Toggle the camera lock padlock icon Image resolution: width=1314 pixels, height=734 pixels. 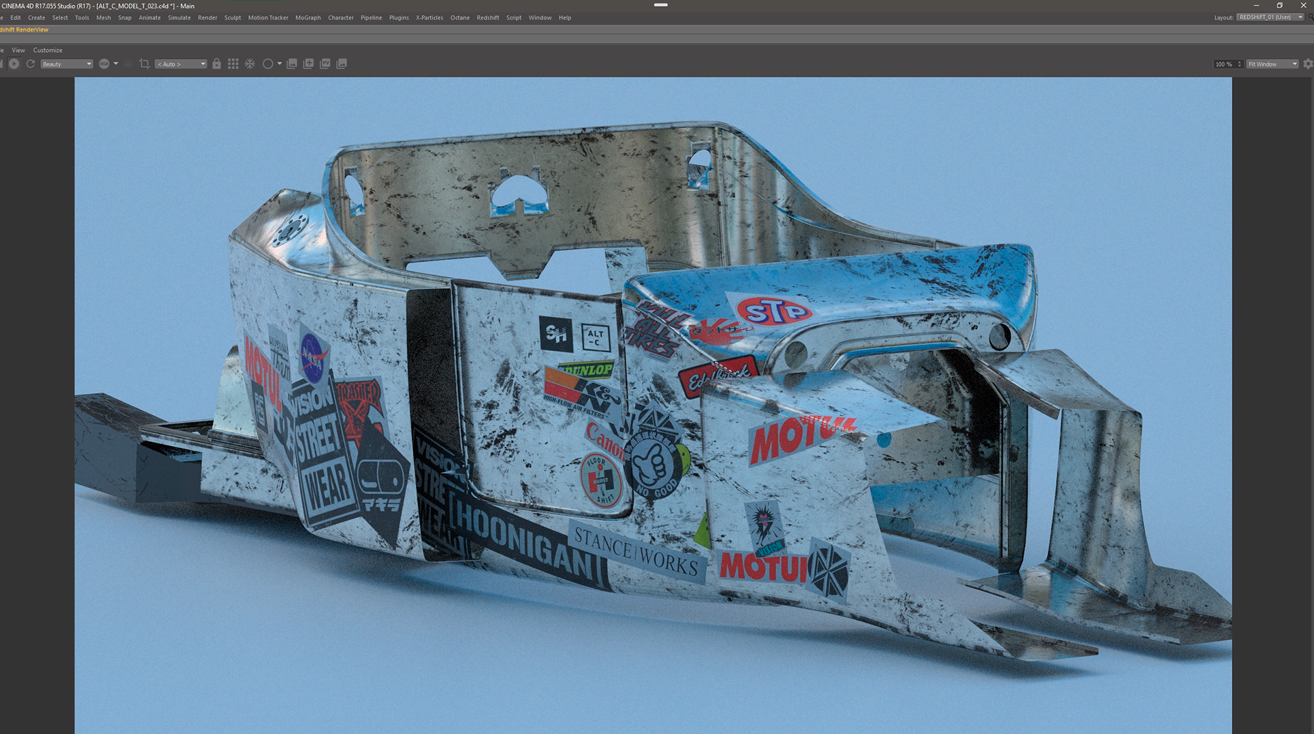click(217, 64)
